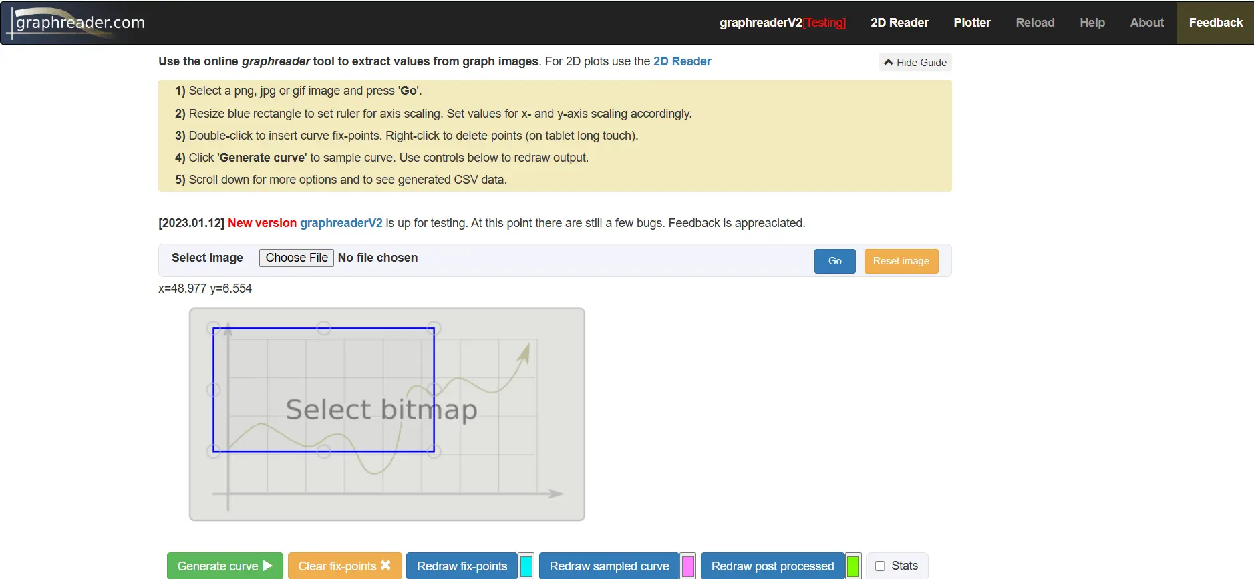Click Redraw sampled curve button
This screenshot has width=1254, height=579.
609,566
